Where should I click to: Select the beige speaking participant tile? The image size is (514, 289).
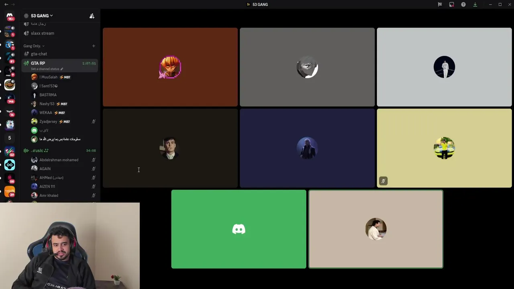tap(376, 229)
